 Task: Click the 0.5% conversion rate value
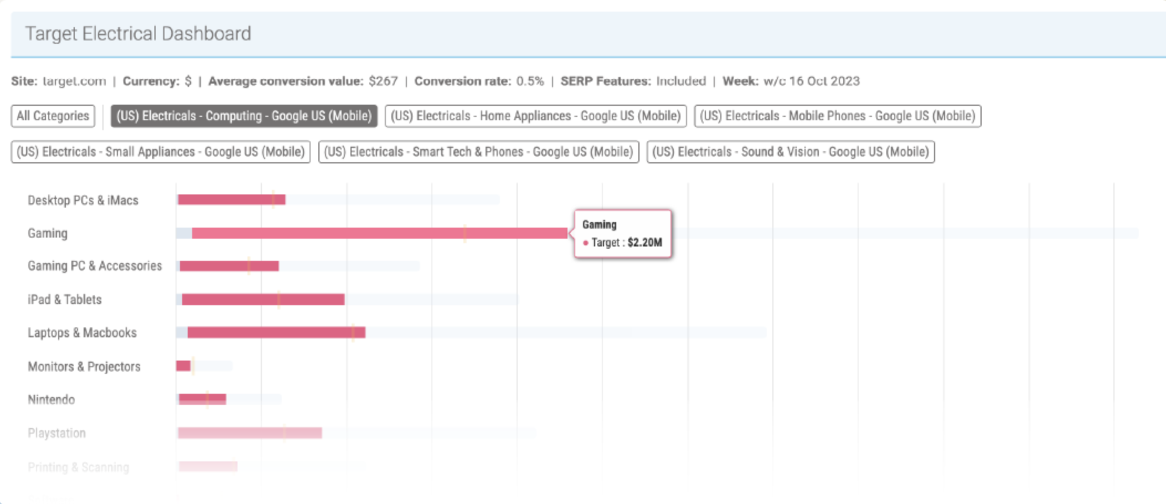530,81
